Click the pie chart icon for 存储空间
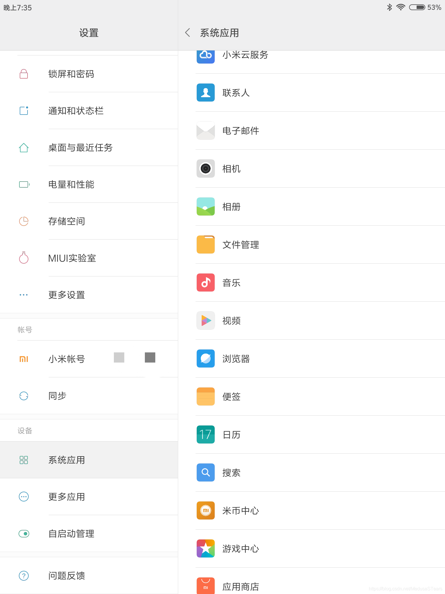The height and width of the screenshot is (594, 445). tap(24, 221)
